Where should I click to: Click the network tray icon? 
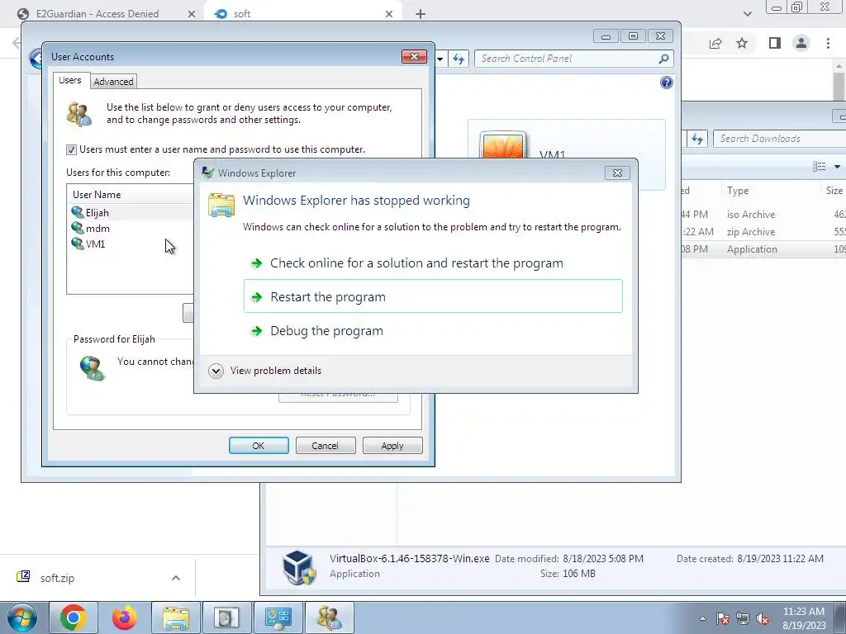[x=743, y=619]
